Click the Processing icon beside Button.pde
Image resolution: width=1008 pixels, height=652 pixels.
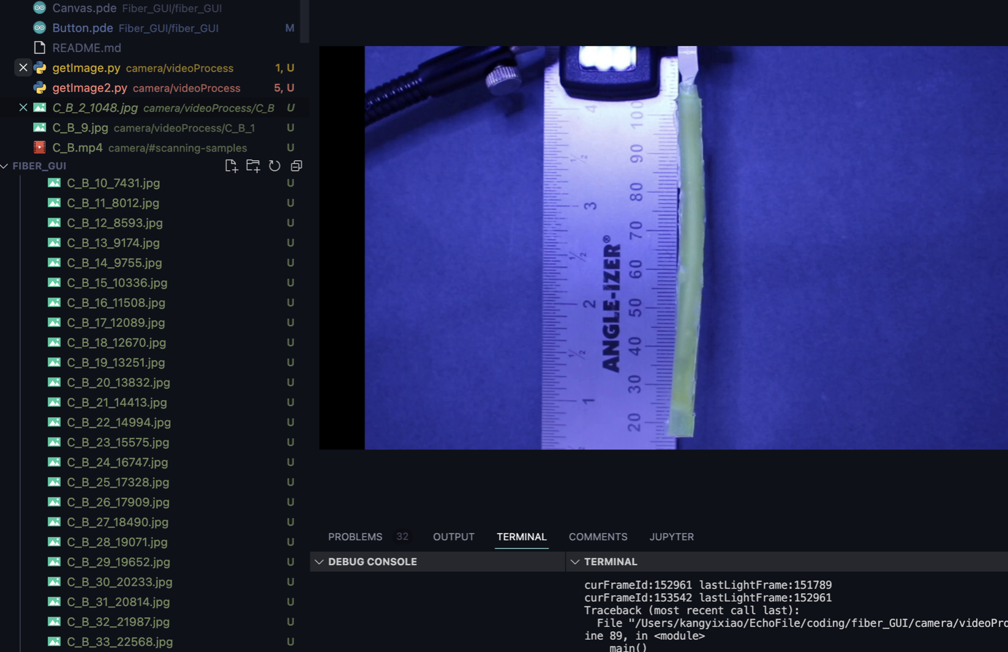click(x=40, y=28)
